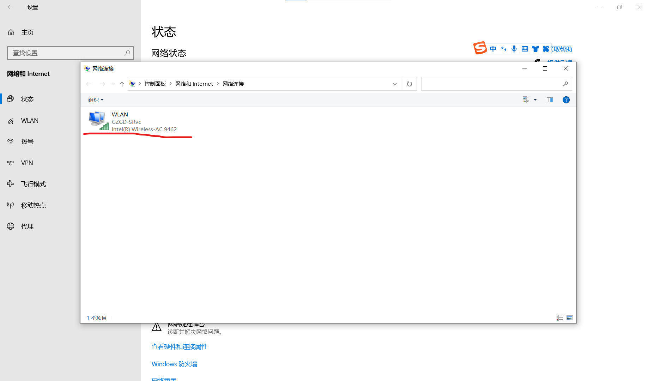Open Sogou voice input microphone
Viewport: 648px width, 381px height.
(514, 49)
